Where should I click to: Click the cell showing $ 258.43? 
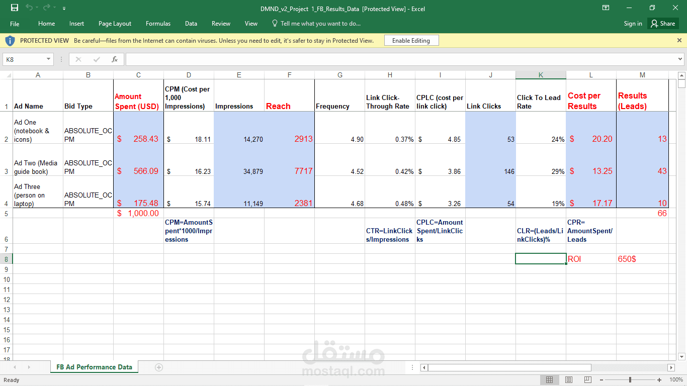point(138,128)
